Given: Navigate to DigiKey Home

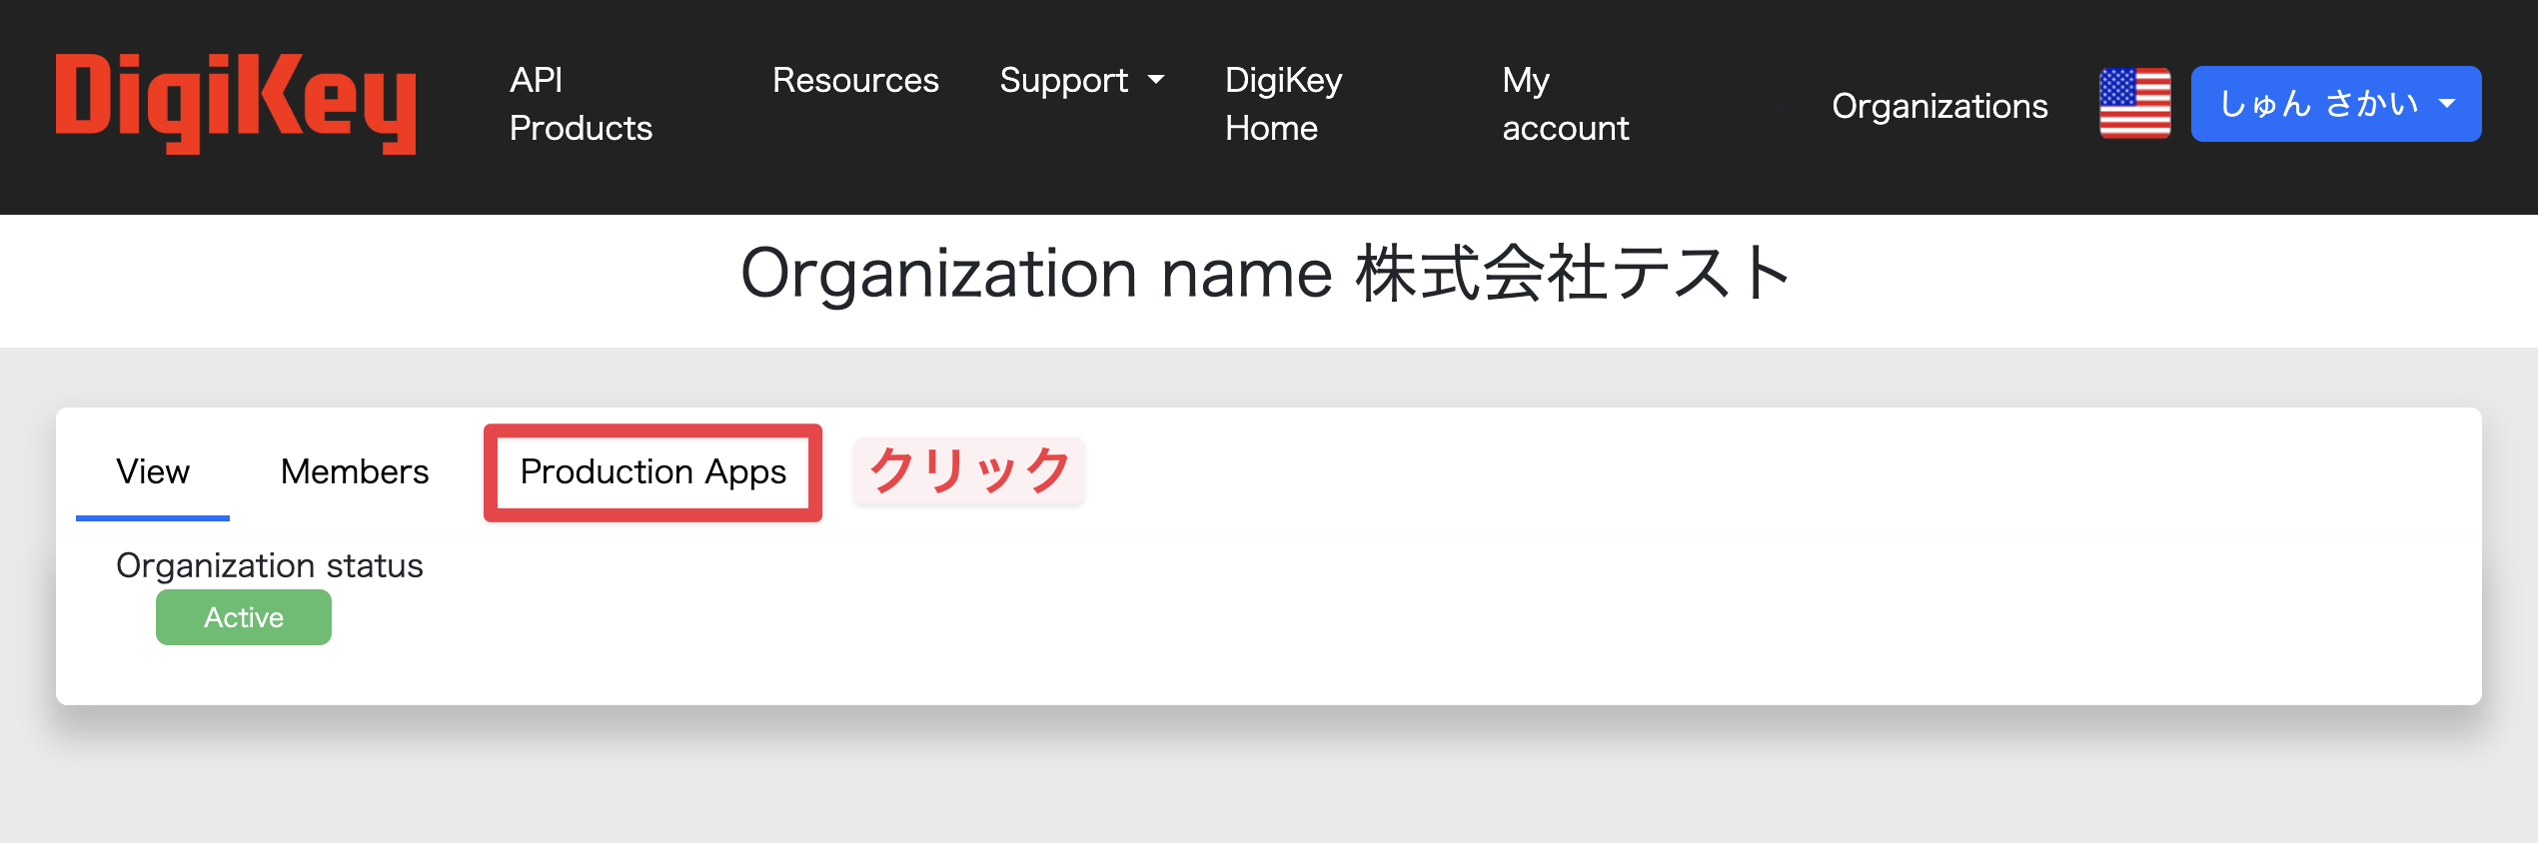Looking at the screenshot, I should [1283, 104].
